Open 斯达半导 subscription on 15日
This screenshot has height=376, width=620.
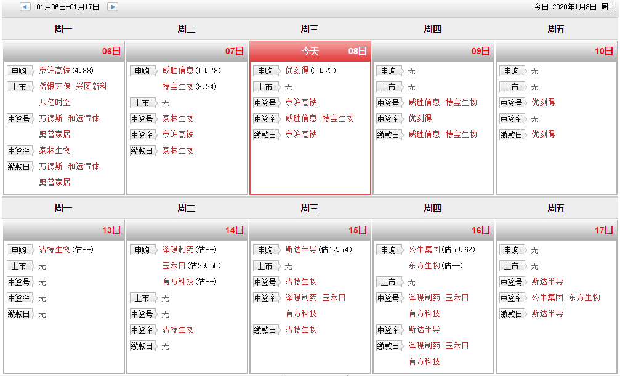(301, 249)
